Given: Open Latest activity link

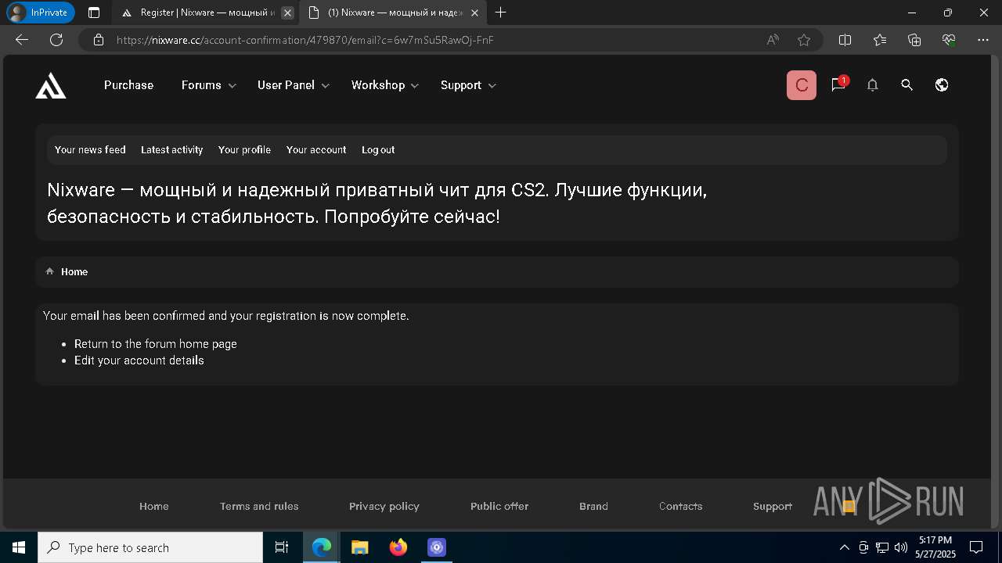Looking at the screenshot, I should pos(171,150).
